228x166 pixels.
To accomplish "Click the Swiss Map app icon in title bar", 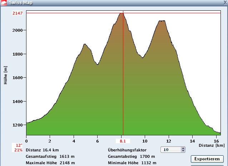I will [4, 2].
